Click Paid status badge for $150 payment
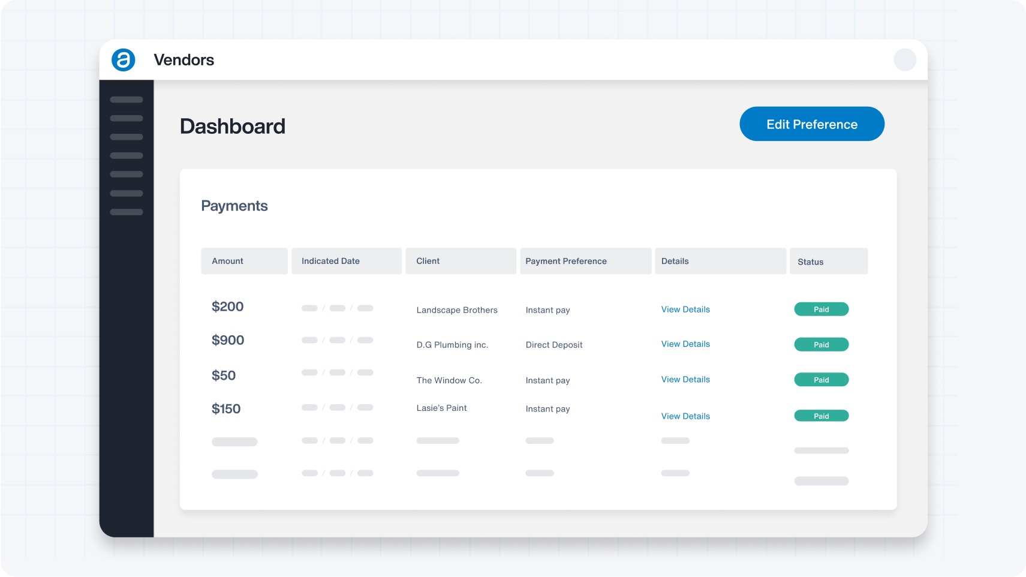This screenshot has height=577, width=1026. coord(821,416)
